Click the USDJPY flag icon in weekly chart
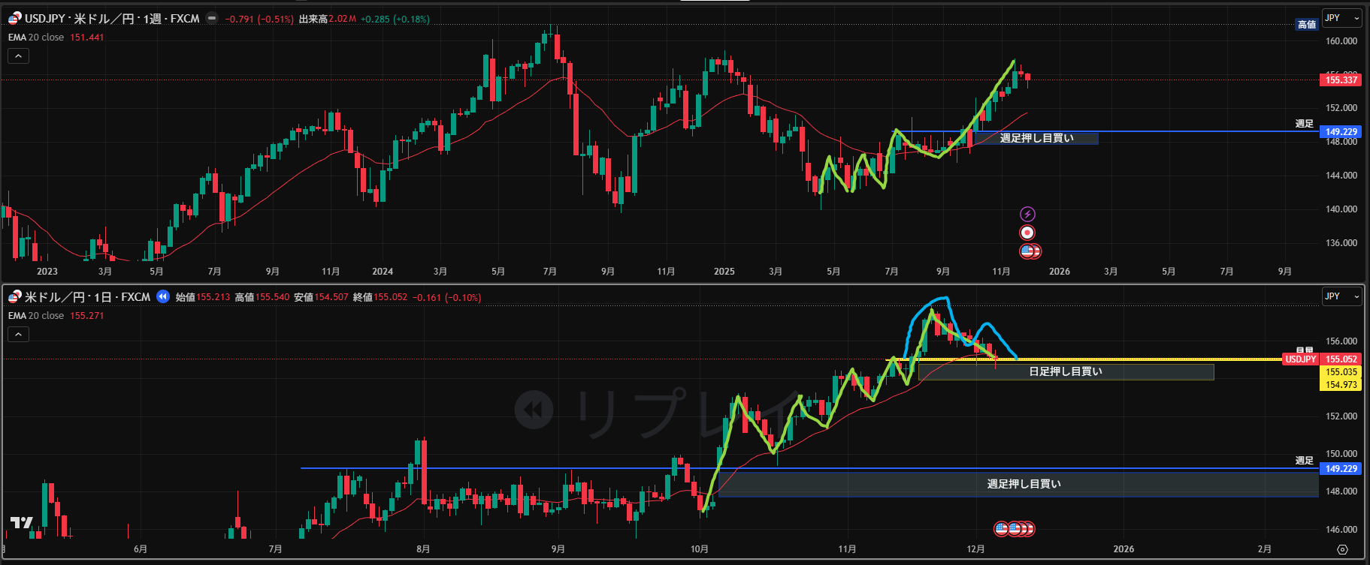The width and height of the screenshot is (1370, 565). (14, 19)
